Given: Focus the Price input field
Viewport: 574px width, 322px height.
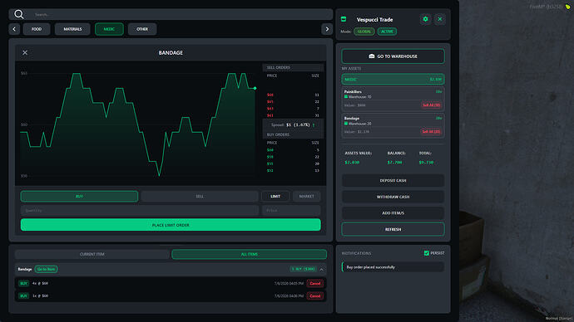Looking at the screenshot, I should (291, 210).
